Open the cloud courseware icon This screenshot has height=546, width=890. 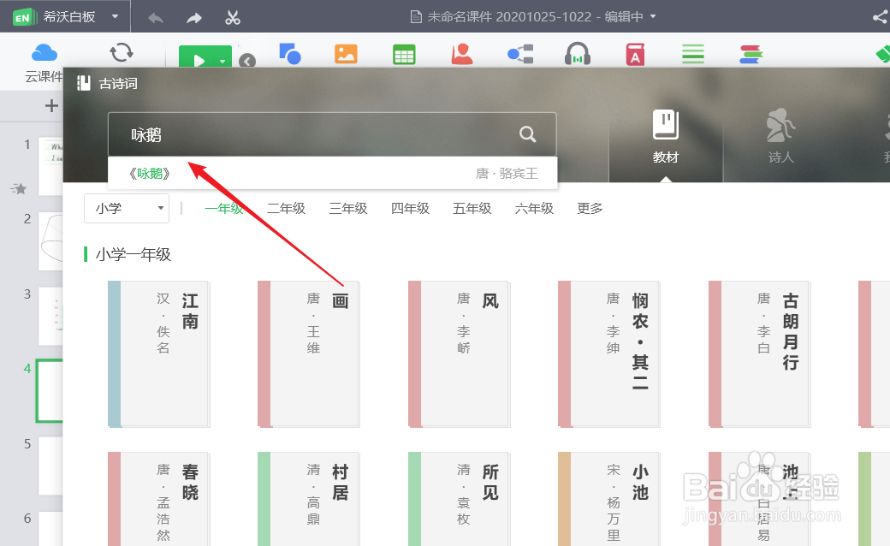[x=44, y=53]
